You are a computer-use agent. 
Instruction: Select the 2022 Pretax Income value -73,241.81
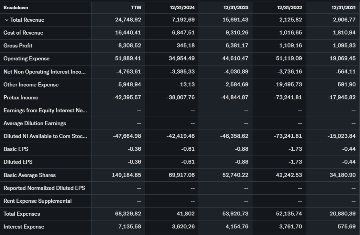288,97
